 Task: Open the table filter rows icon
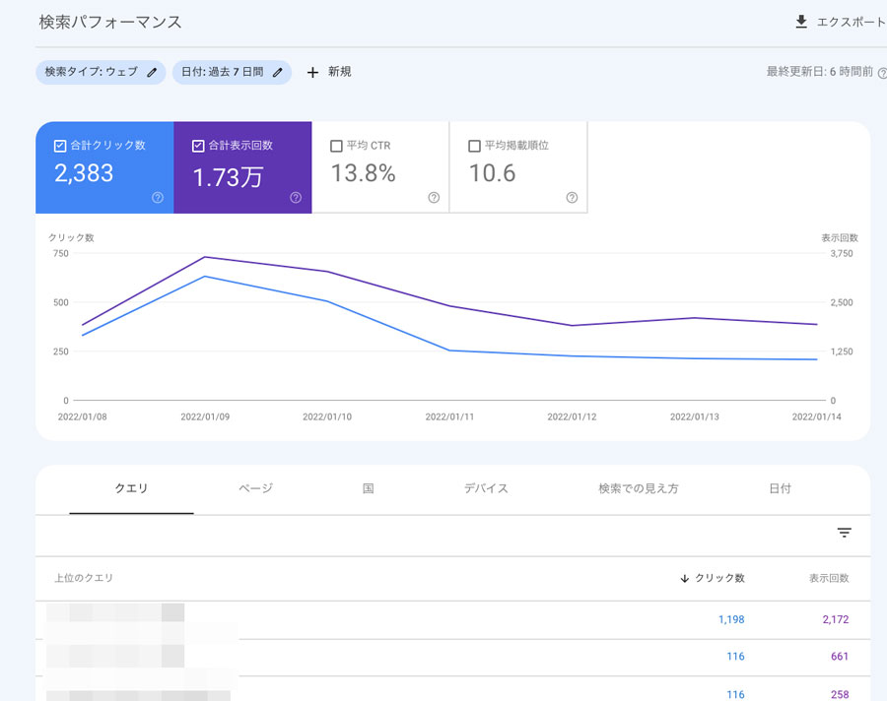[844, 533]
